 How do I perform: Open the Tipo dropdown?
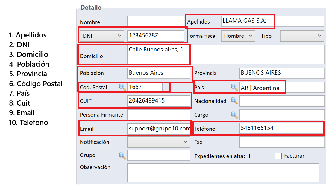[302, 36]
